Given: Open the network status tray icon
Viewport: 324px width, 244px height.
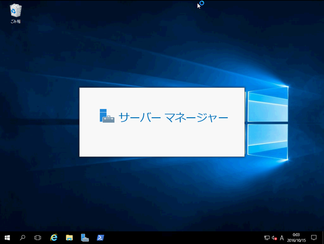Looking at the screenshot, I should tap(267, 238).
